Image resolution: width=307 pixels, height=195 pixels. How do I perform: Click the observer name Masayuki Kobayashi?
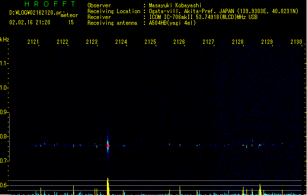coord(175,5)
